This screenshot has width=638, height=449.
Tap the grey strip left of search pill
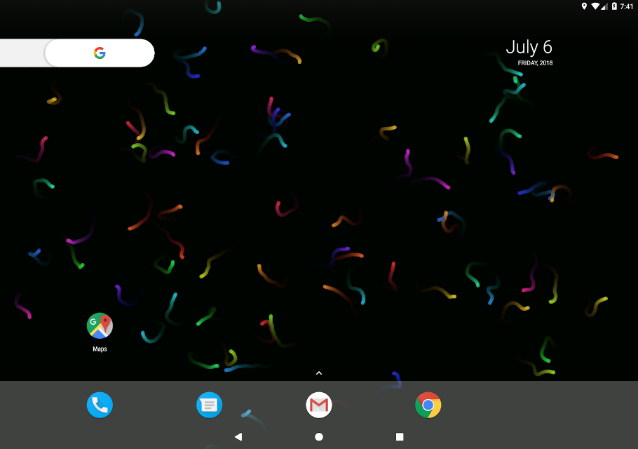tap(22, 53)
